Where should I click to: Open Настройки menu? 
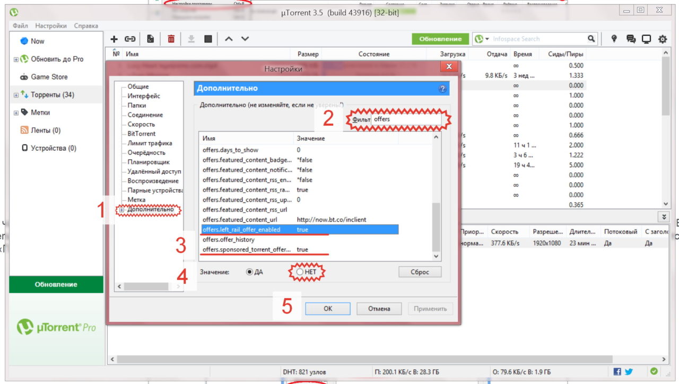coord(51,25)
